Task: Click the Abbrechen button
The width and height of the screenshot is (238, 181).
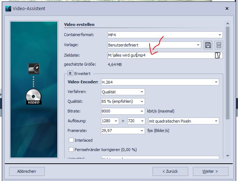Action: coord(27,171)
